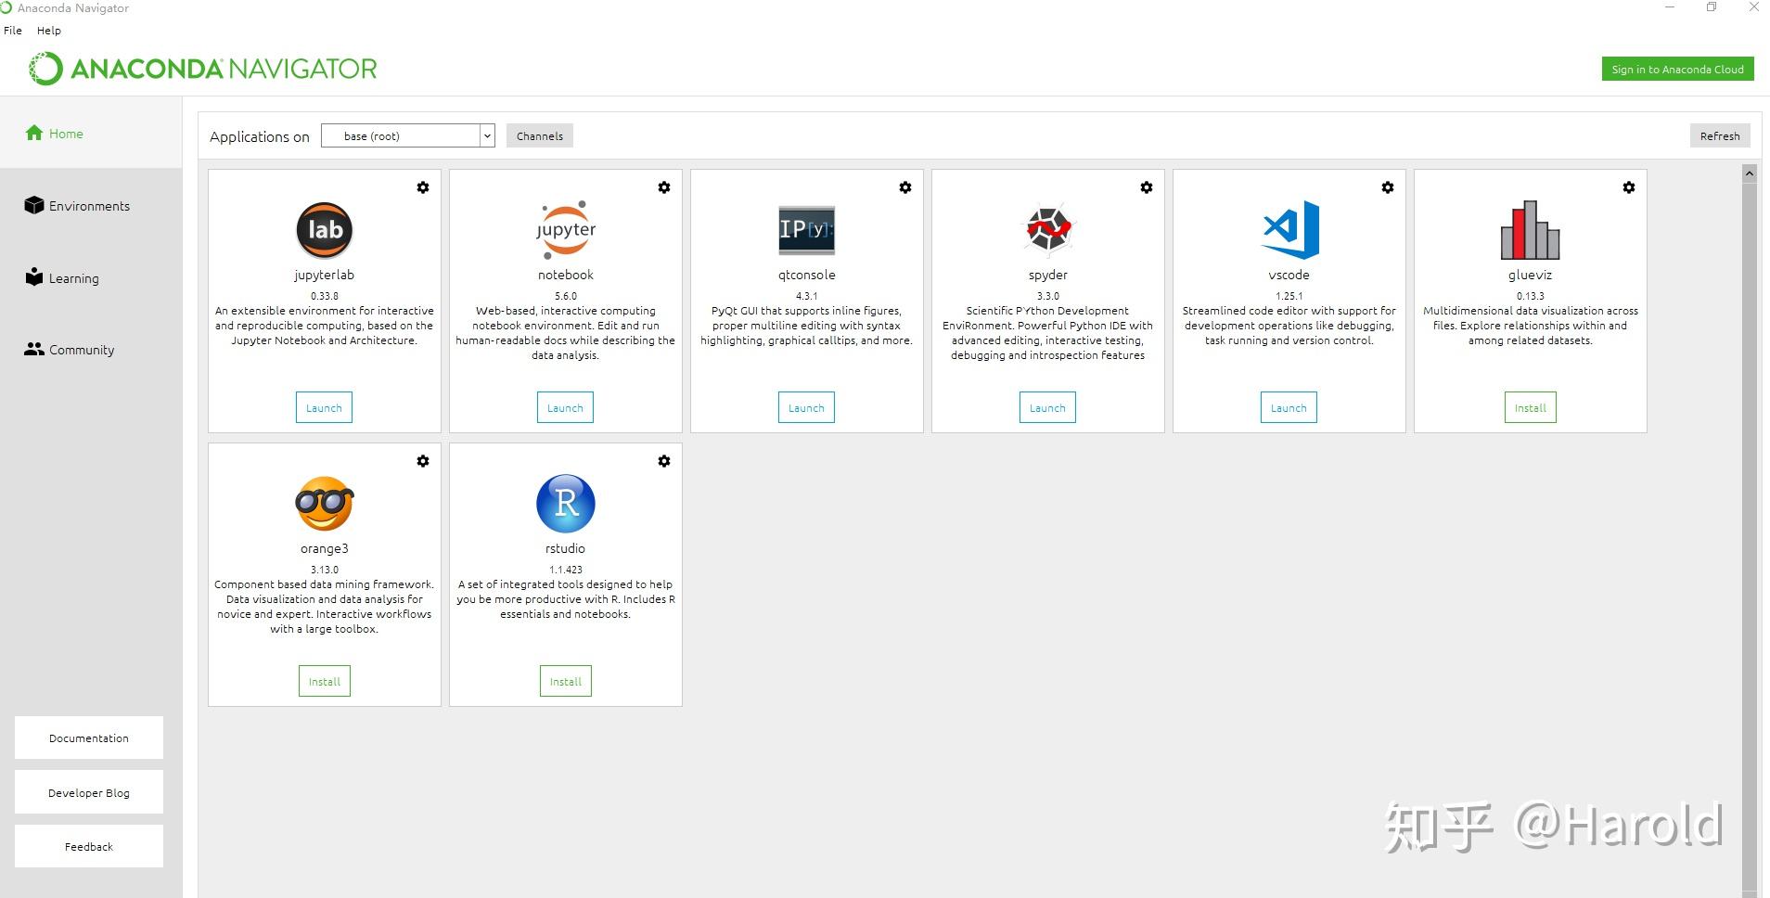The width and height of the screenshot is (1770, 898).
Task: Click the Anaconda Navigator logo
Action: pyautogui.click(x=202, y=69)
